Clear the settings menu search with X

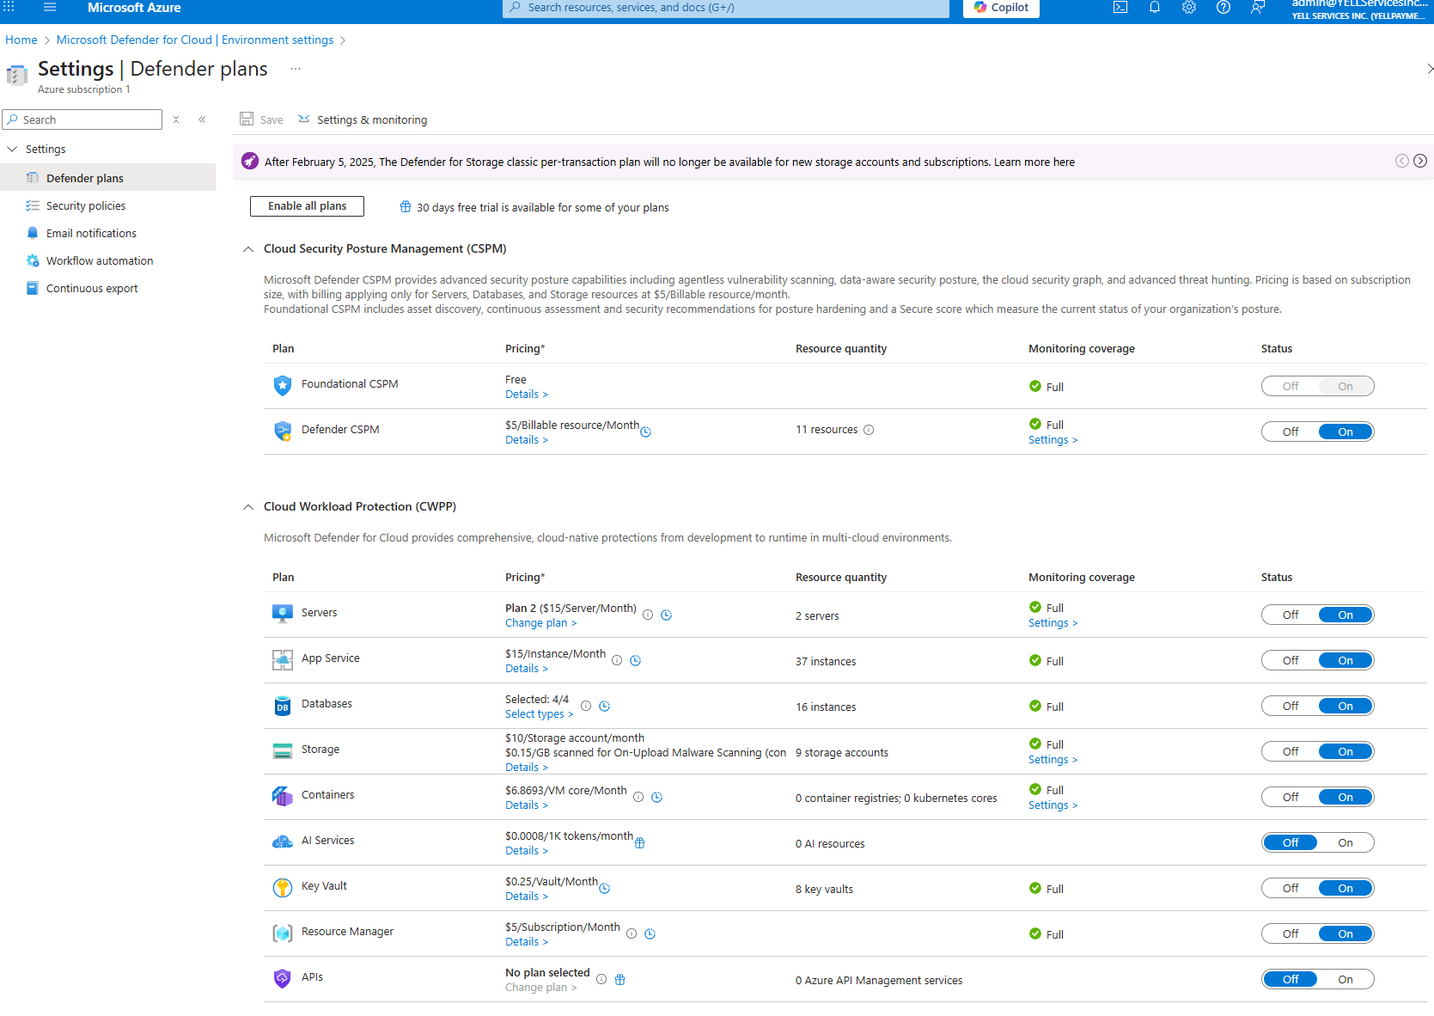pos(176,119)
